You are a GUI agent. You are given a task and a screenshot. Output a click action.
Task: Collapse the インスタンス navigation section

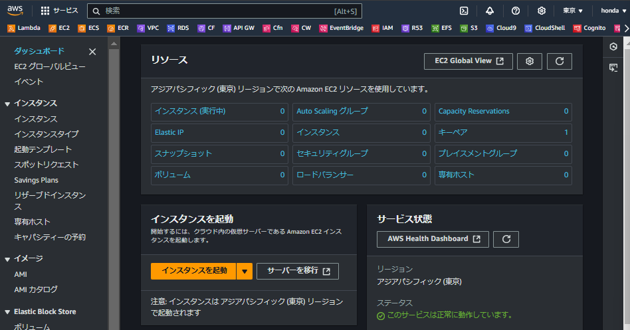[7, 104]
